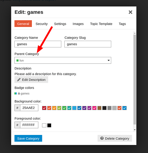Pick the bright green background swatch
148x153 pixels.
(x=64, y=108)
